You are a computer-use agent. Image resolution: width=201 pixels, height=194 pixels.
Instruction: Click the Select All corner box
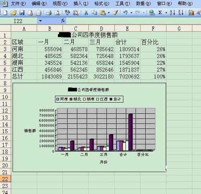[x=5, y=29]
